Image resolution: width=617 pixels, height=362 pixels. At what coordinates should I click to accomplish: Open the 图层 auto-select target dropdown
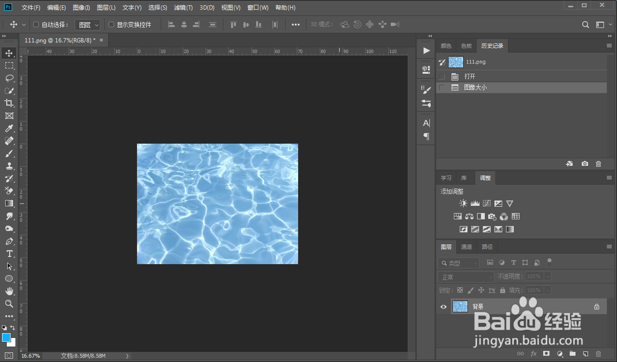click(88, 25)
